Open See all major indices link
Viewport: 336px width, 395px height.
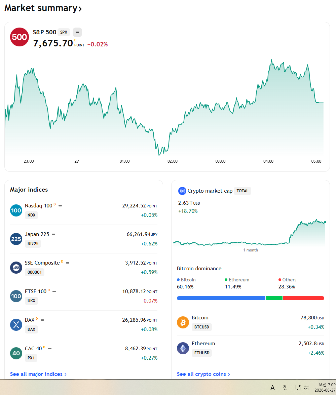(38, 374)
